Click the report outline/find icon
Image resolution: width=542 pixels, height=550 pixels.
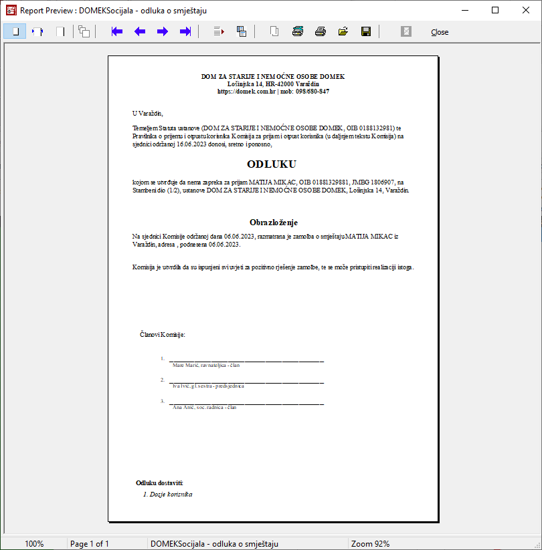tap(242, 31)
